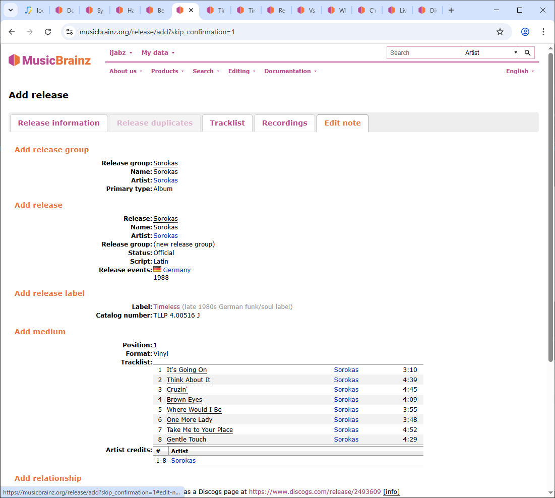Close the active browser tab
This screenshot has height=498, width=555.
pyautogui.click(x=191, y=10)
